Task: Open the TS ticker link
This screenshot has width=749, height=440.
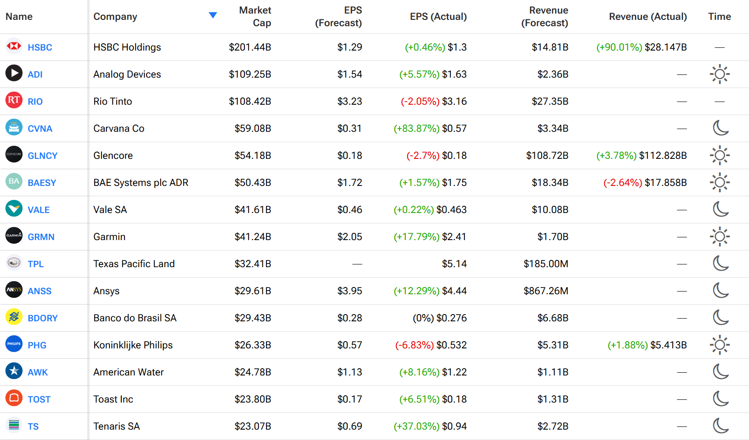Action: click(x=33, y=426)
